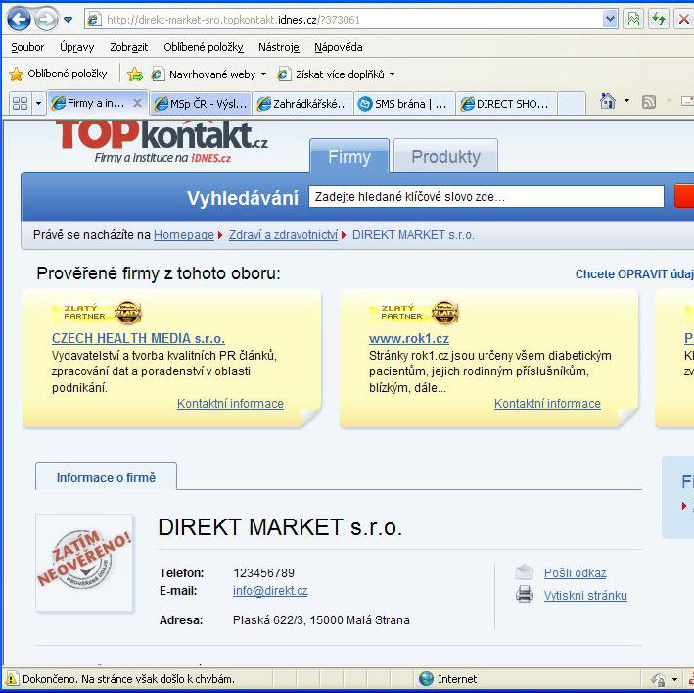Screen dimensions: 694x693
Task: Click the printer icon beside Vytiskni stránku
Action: [525, 595]
